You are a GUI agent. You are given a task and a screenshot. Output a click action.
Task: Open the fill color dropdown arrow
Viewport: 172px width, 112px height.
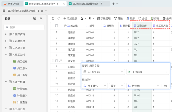(x=94, y=19)
